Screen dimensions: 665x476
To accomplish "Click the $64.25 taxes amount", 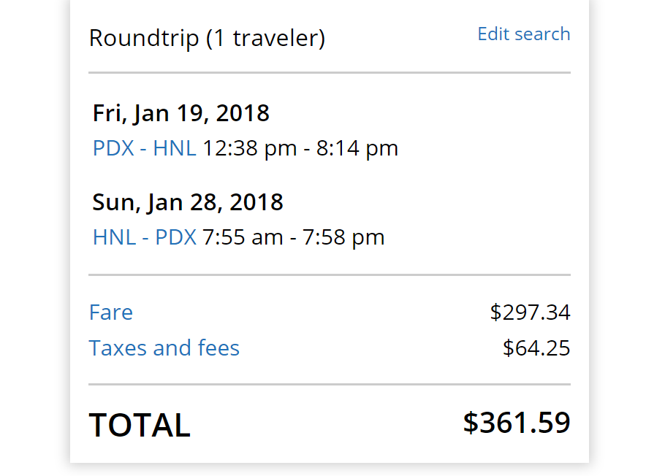I will pyautogui.click(x=536, y=348).
